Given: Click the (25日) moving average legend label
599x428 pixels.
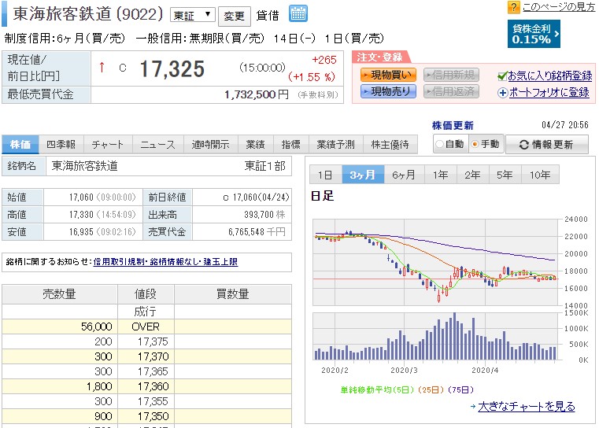Looking at the screenshot, I should pos(431,389).
